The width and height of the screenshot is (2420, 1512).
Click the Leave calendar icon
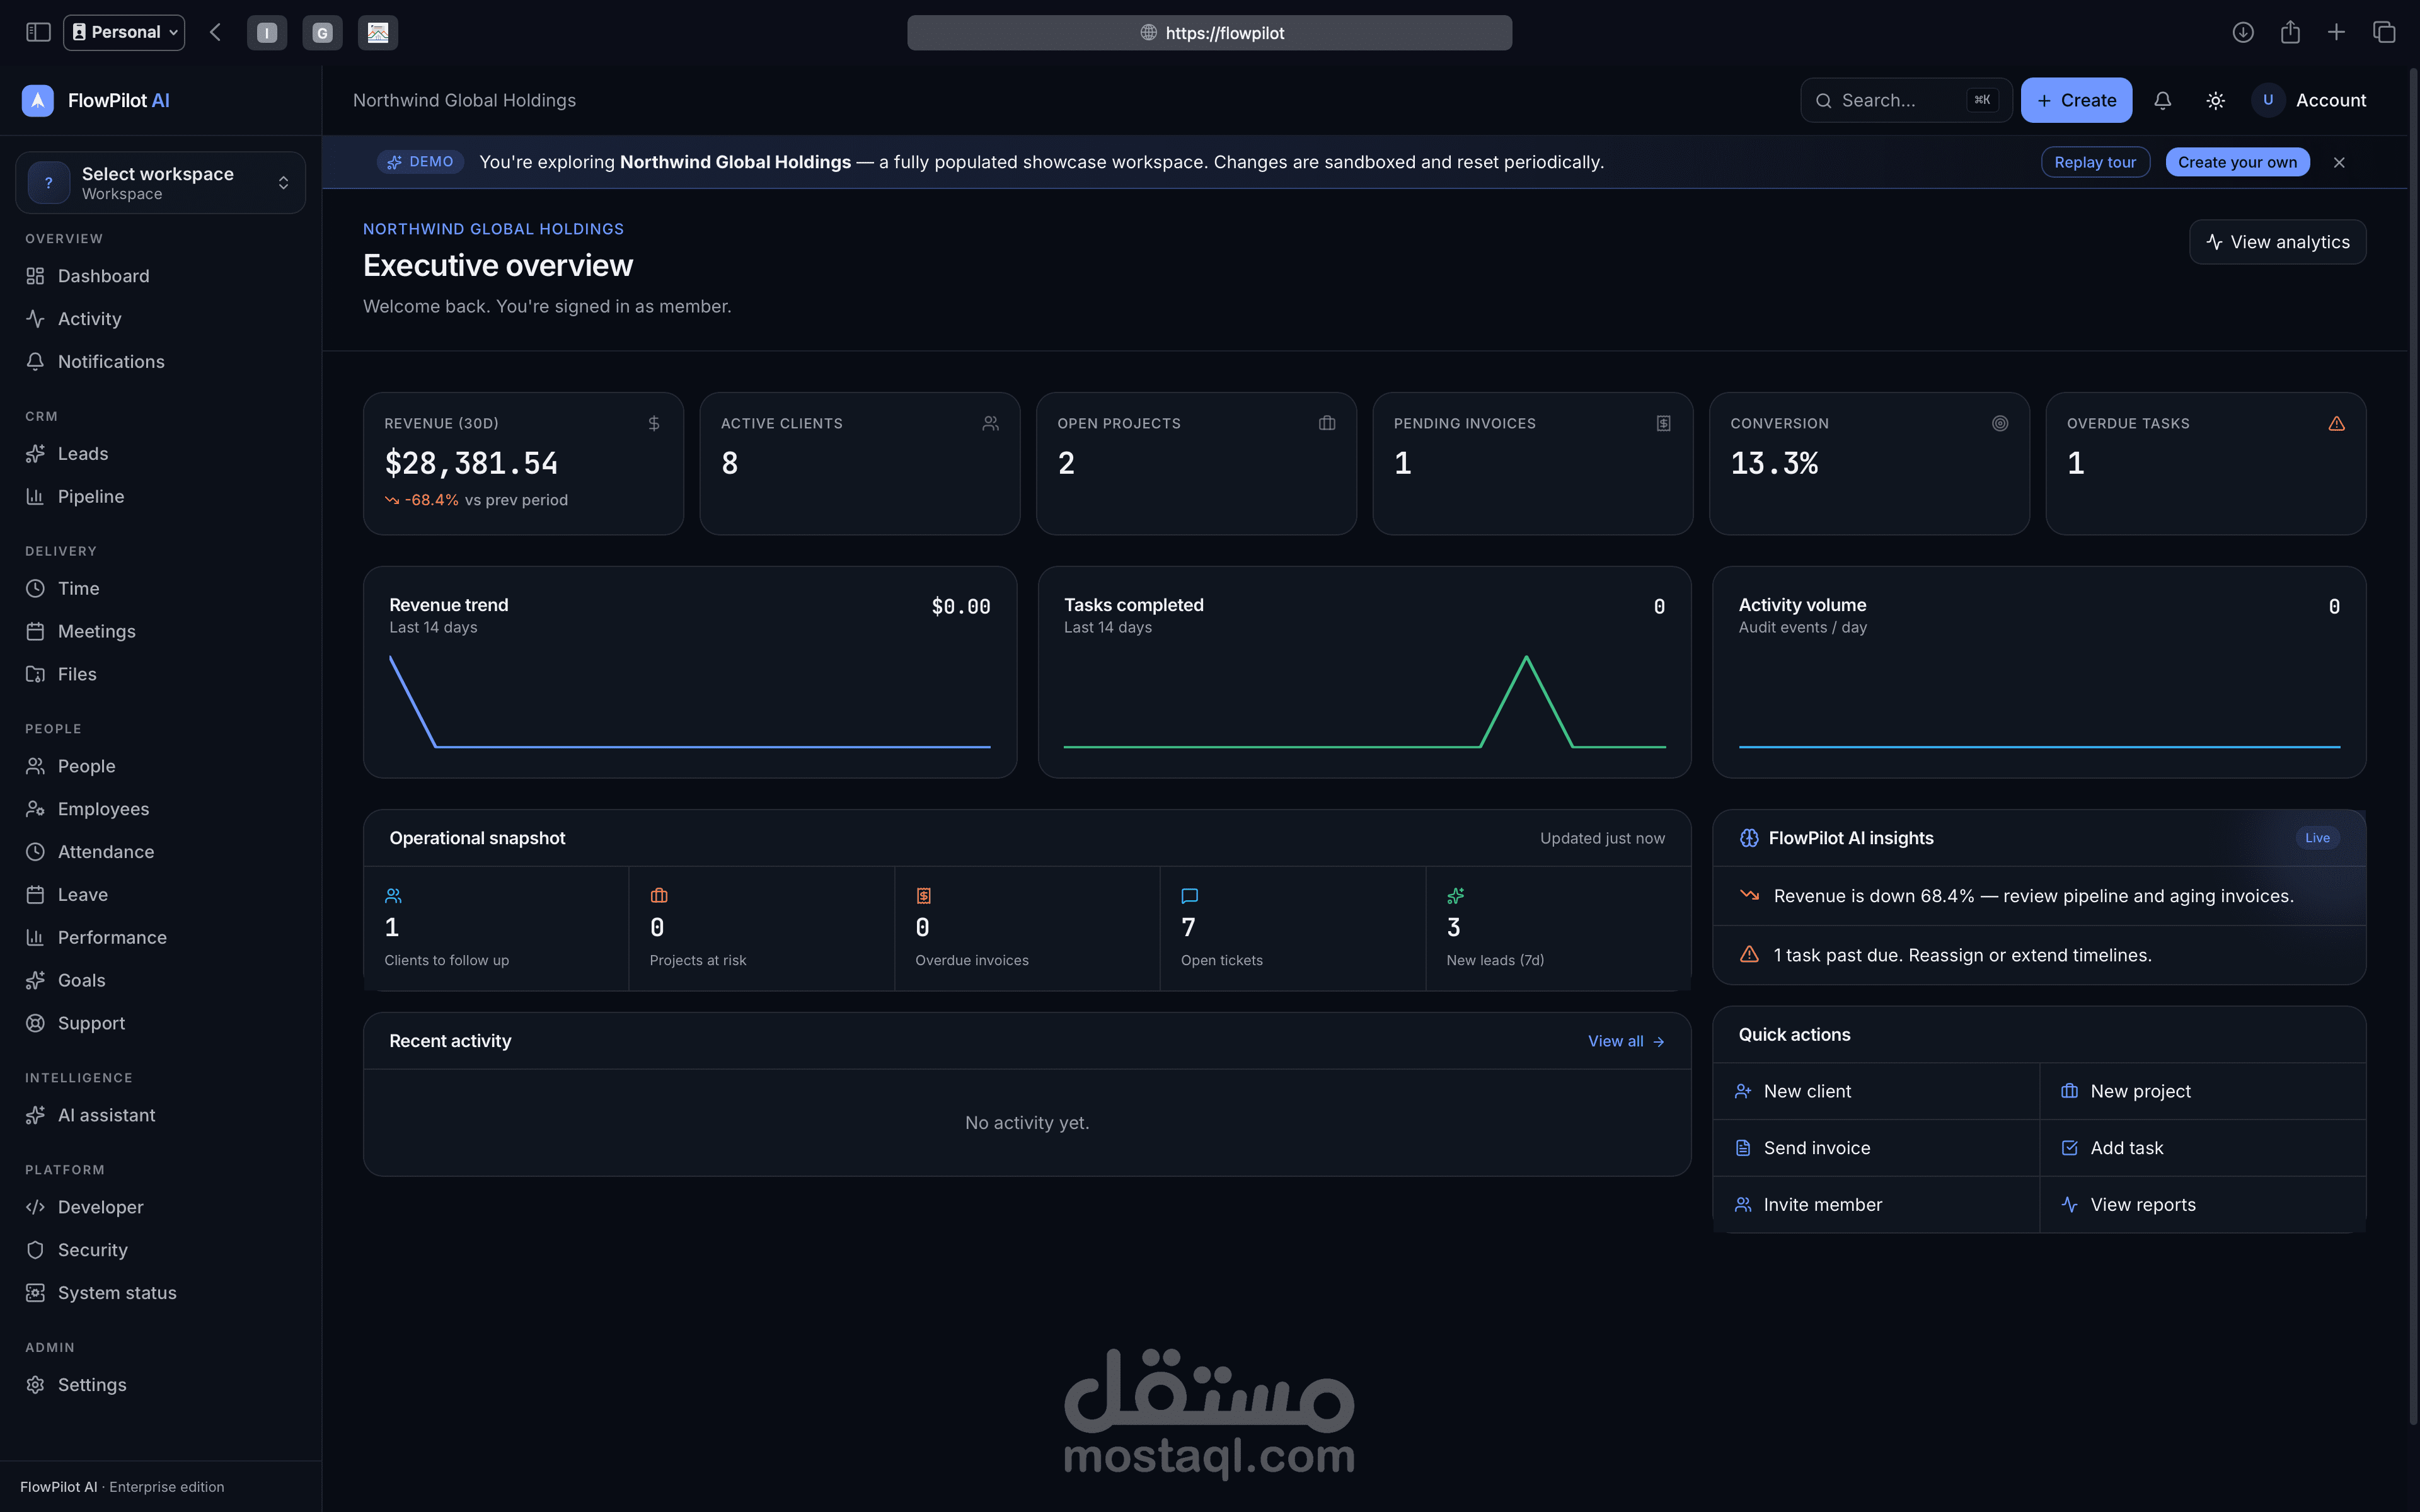point(35,896)
